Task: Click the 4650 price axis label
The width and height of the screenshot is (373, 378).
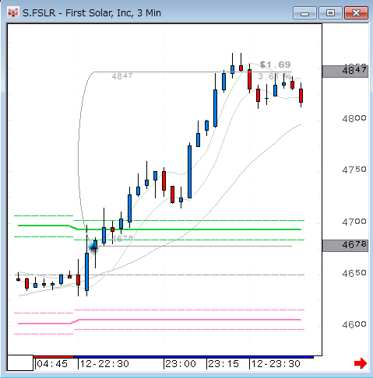Action: (354, 273)
